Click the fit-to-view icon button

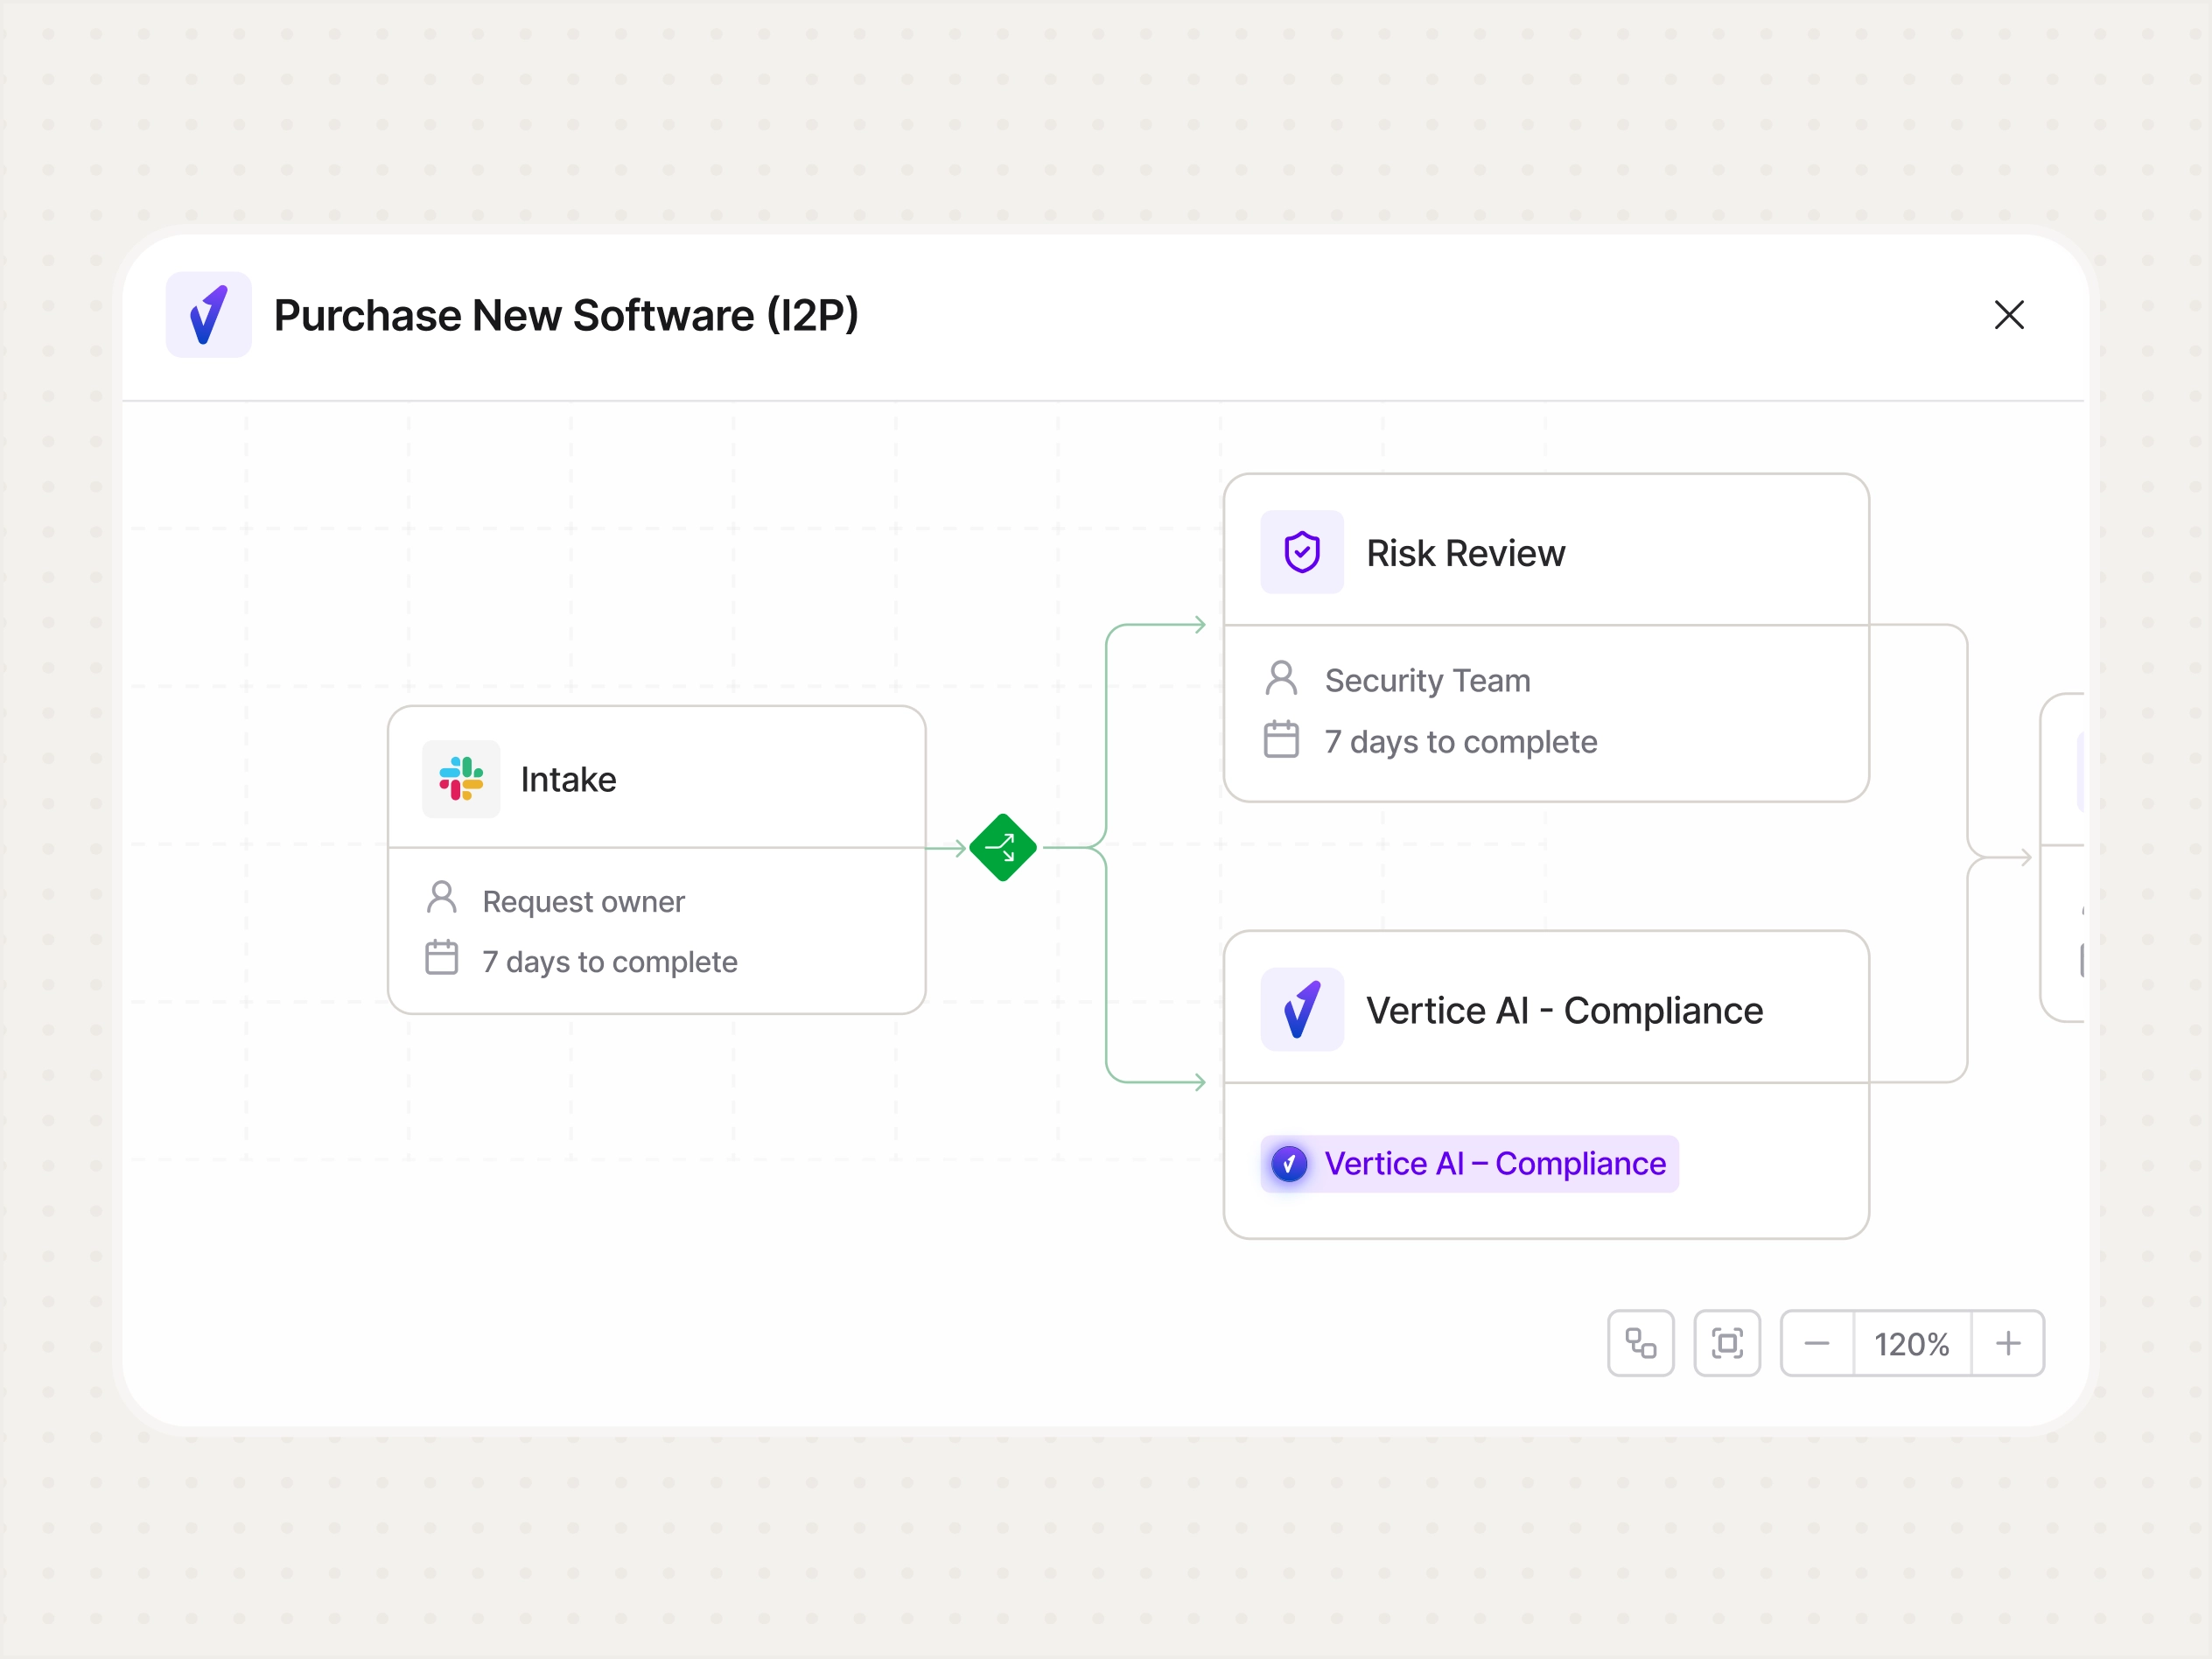point(1727,1343)
